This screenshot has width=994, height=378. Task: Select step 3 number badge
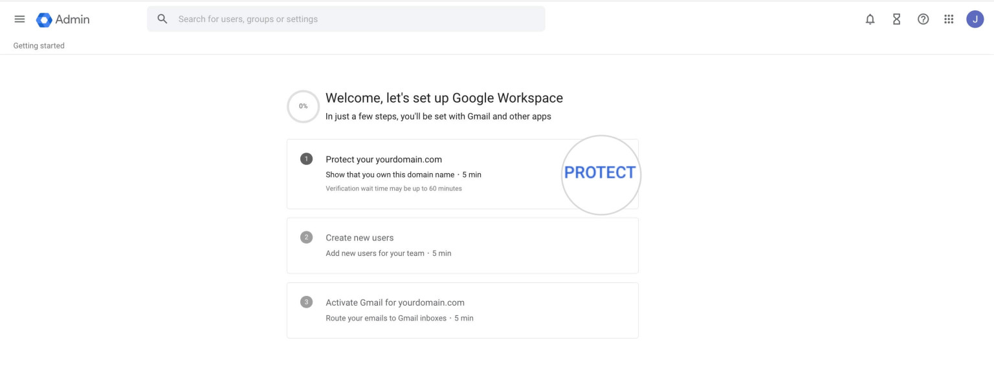click(307, 302)
